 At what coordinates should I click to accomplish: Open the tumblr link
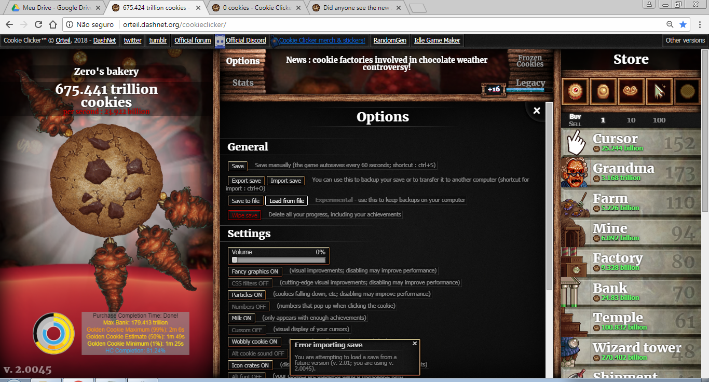coord(158,40)
